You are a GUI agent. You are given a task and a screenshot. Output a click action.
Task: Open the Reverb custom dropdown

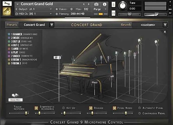click(x=165, y=25)
